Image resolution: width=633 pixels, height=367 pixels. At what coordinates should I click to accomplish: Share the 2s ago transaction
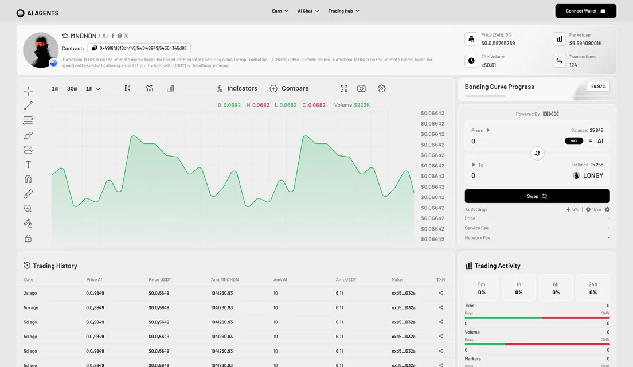pyautogui.click(x=441, y=293)
